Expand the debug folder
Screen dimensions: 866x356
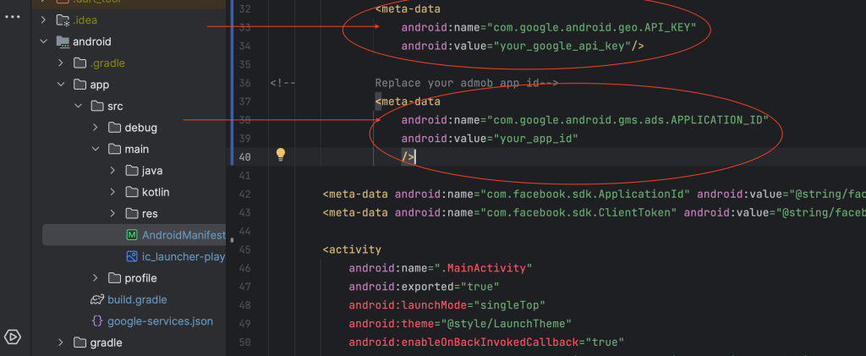(x=95, y=128)
